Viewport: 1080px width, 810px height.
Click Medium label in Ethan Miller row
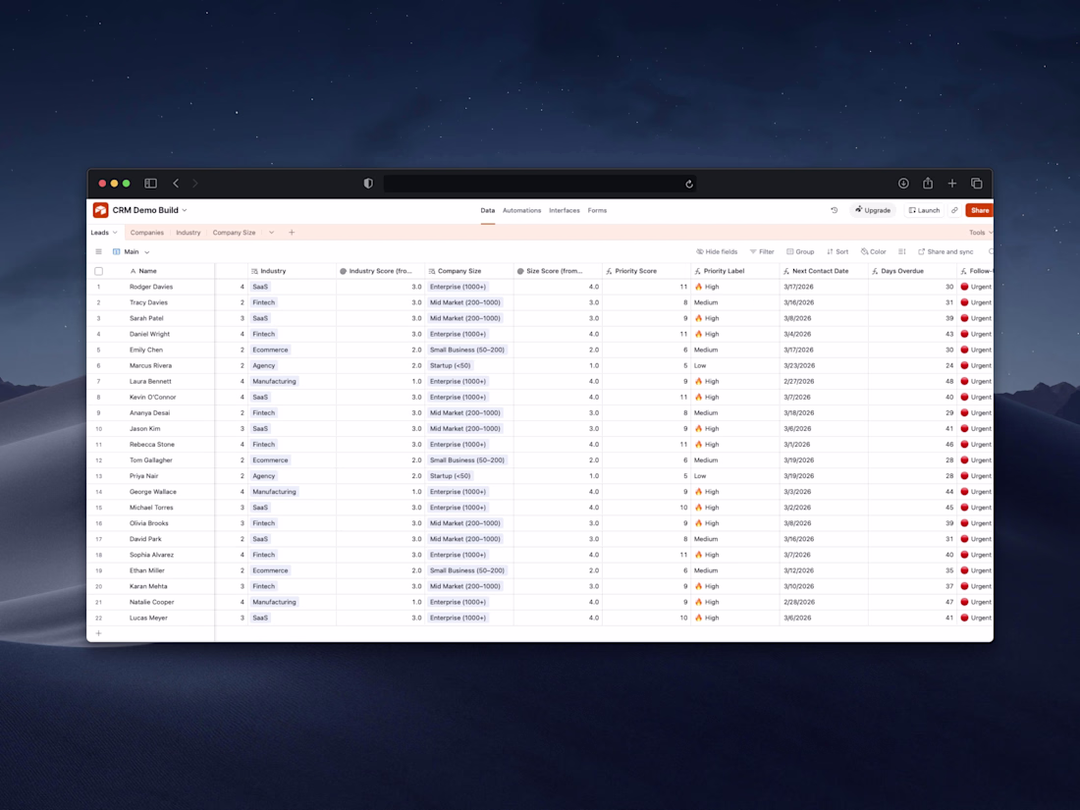pos(705,571)
